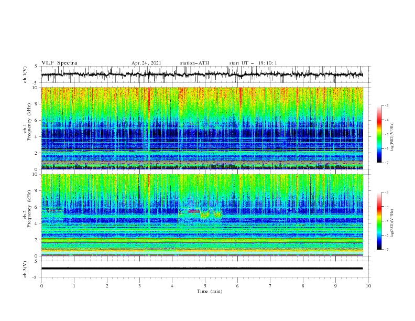415x321 pixels.
Task: Click ch.1 frequency axis tick "4"
Action: pos(37,137)
